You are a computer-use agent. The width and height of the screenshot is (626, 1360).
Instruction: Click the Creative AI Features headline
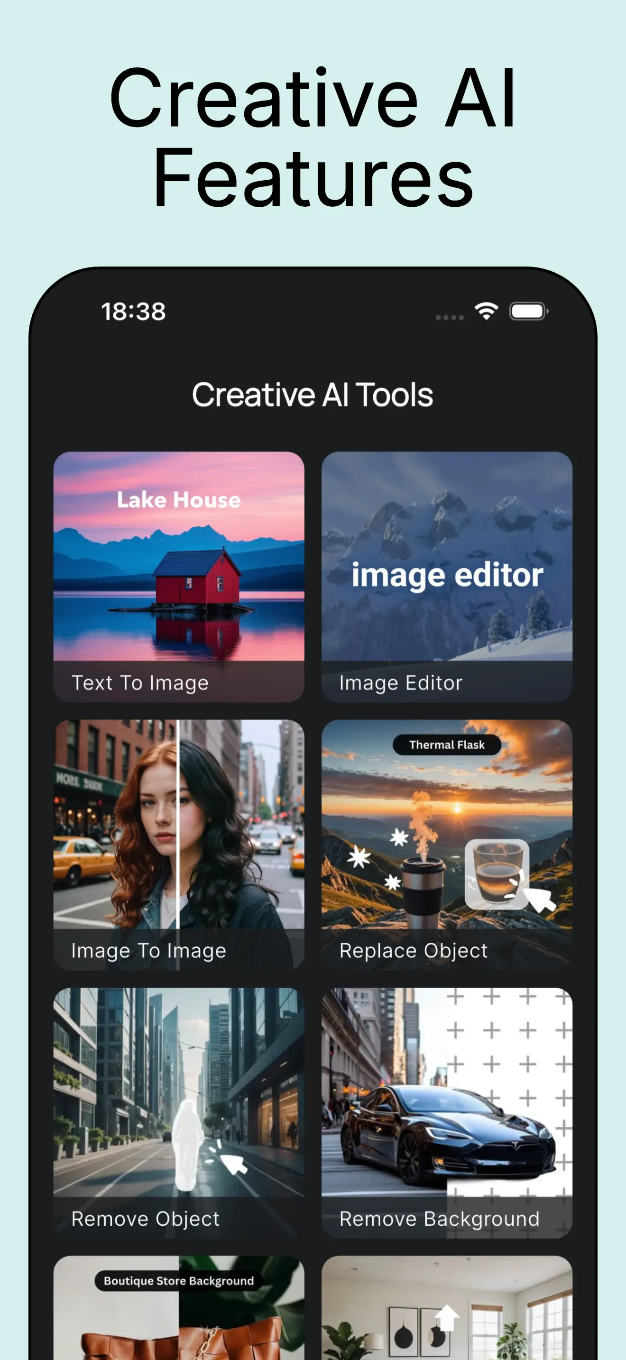[x=313, y=137]
